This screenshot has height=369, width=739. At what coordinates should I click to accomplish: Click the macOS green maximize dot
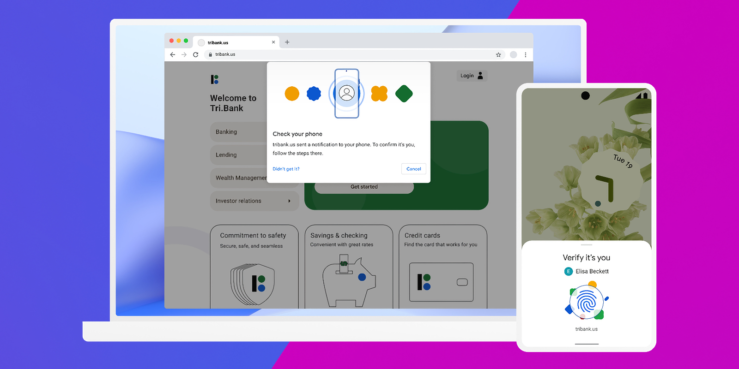[186, 41]
